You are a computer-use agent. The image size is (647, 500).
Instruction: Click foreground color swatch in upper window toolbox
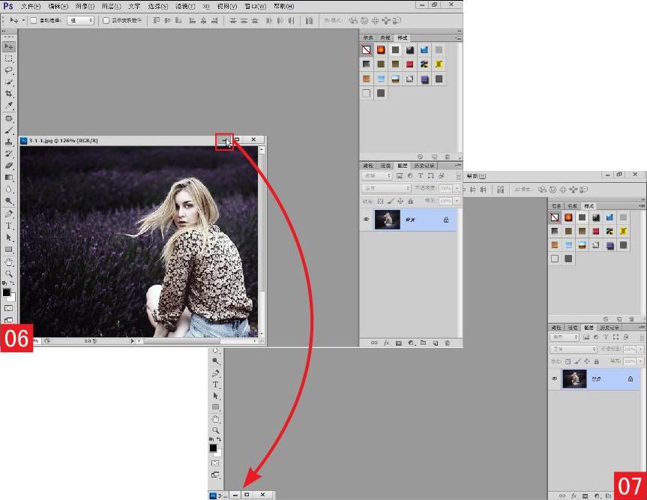pyautogui.click(x=7, y=292)
